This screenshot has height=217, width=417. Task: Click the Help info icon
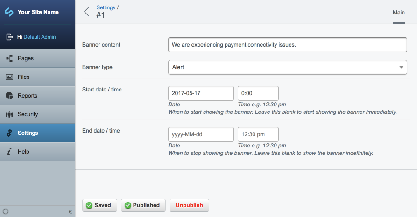[x=9, y=152]
